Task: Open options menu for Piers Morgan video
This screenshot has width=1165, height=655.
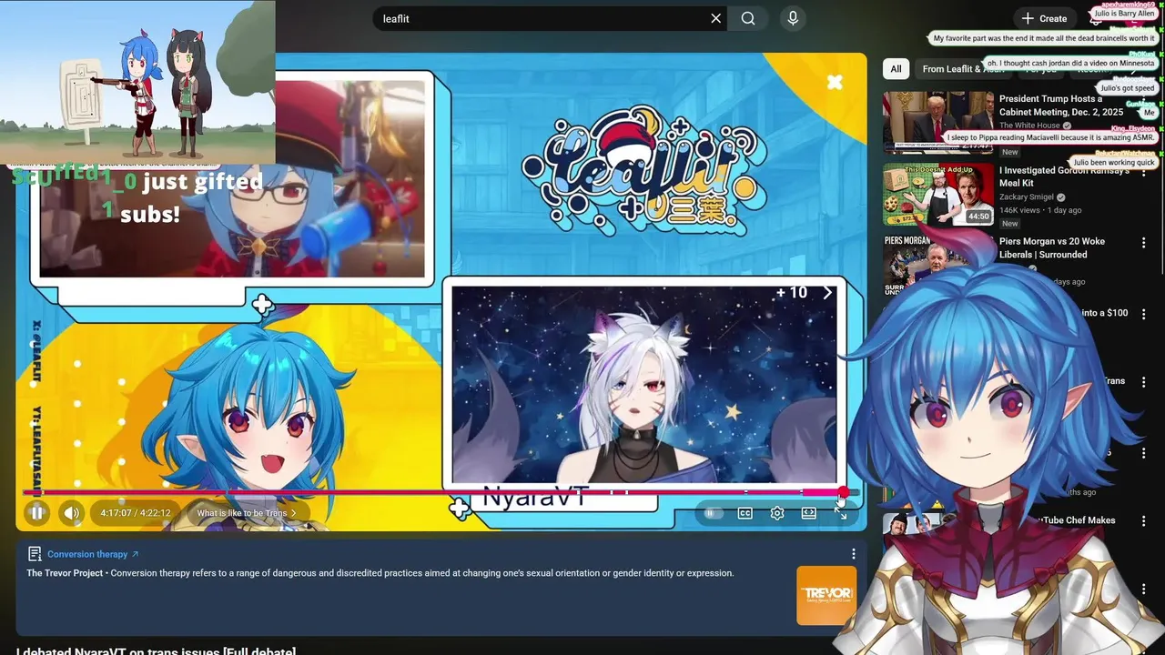Action: pos(1143,243)
